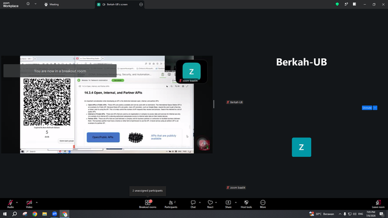Click the green encryption shield icon
The height and width of the screenshot is (218, 388).
tap(337, 4)
